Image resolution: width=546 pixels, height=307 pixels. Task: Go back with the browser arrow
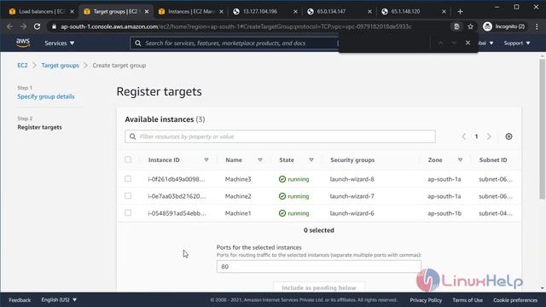9,26
